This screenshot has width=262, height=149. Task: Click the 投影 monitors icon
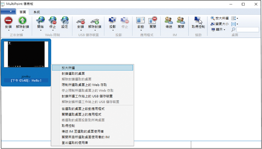click(112, 20)
